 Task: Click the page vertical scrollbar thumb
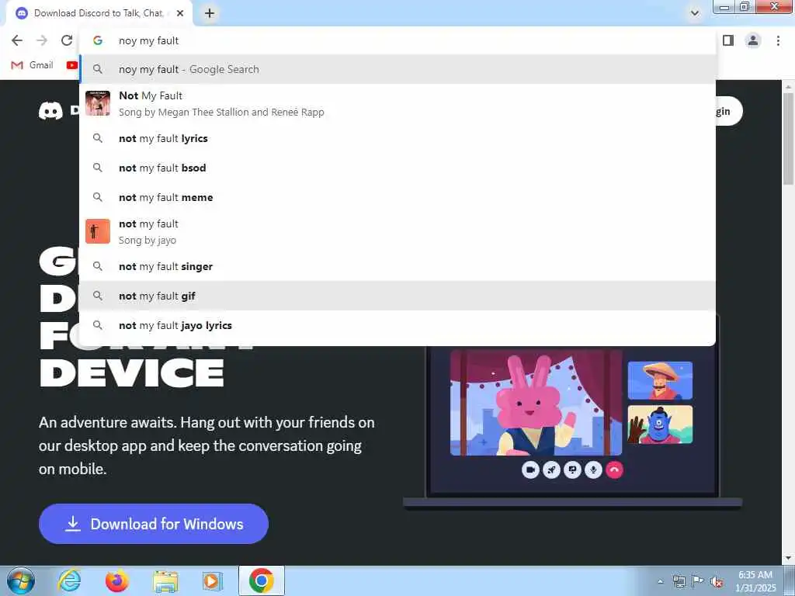tap(789, 138)
